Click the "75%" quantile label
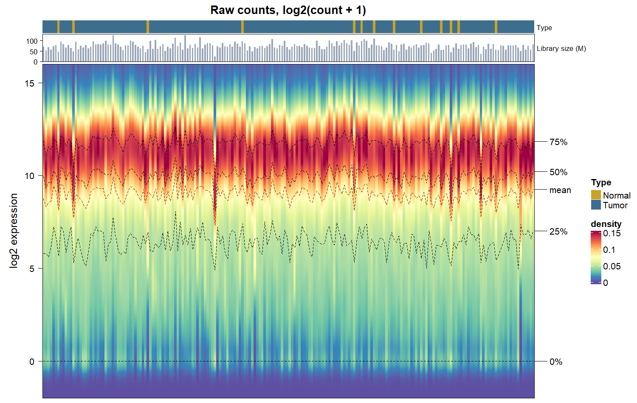Viewport: 637px width, 403px height. (x=558, y=142)
